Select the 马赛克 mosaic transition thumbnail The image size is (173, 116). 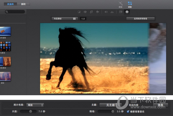point(5,46)
